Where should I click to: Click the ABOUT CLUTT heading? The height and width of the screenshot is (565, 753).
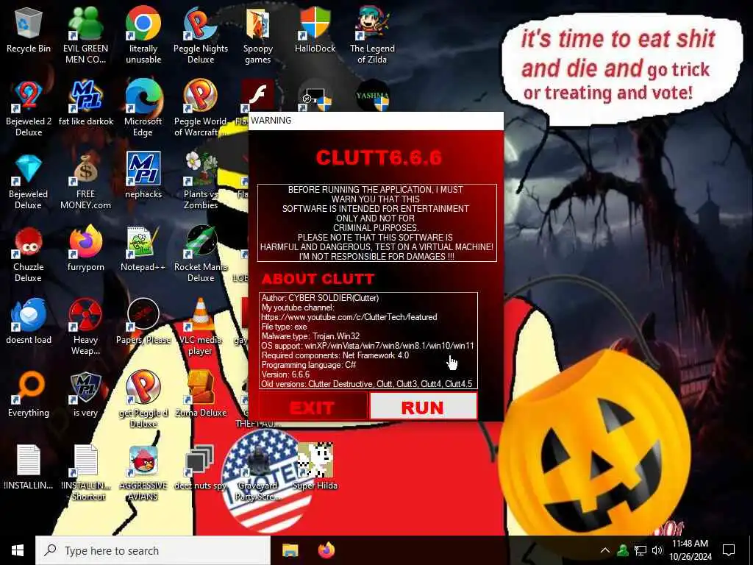318,279
